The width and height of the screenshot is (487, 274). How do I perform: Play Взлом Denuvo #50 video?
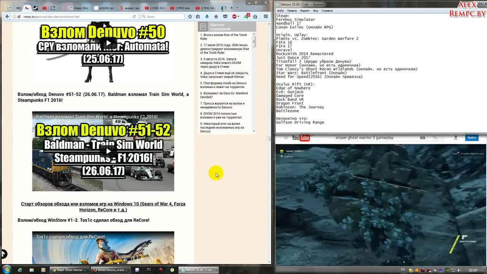coord(108,43)
